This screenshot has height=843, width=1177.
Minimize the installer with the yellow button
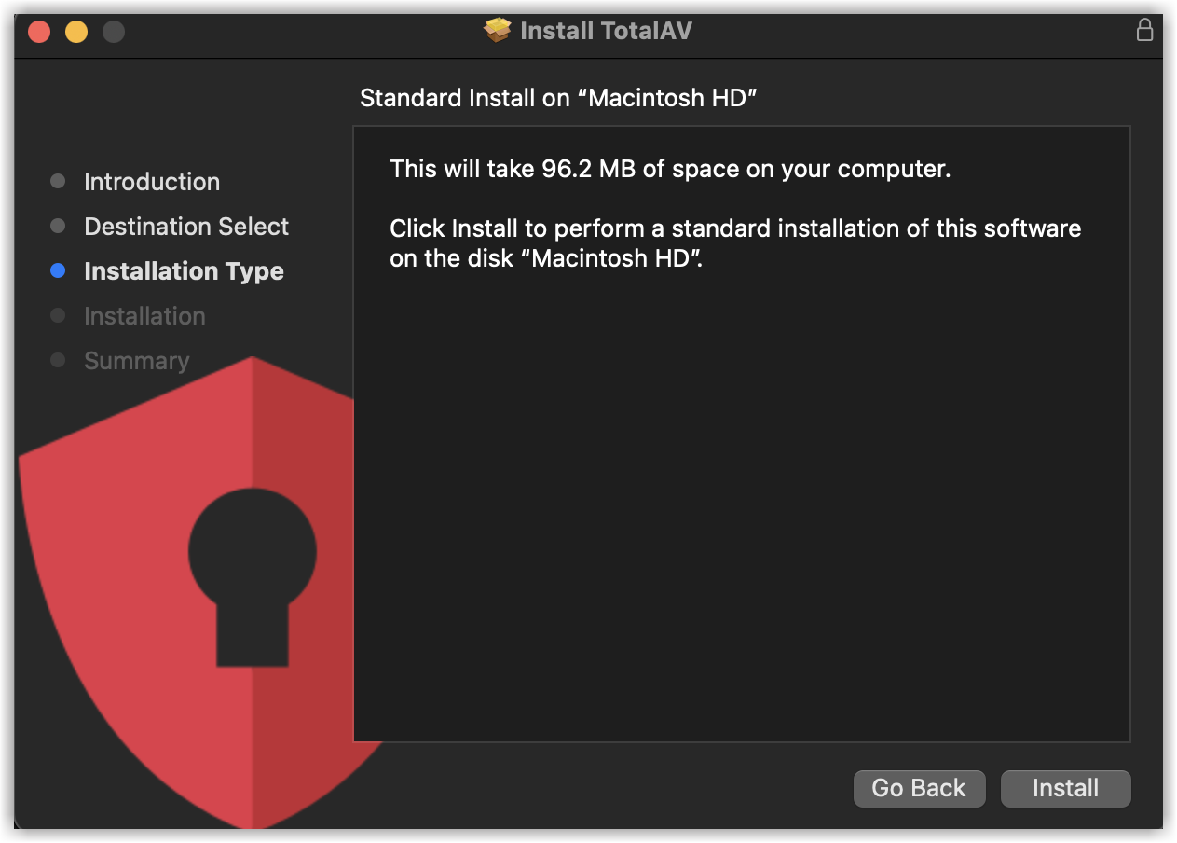tap(76, 32)
